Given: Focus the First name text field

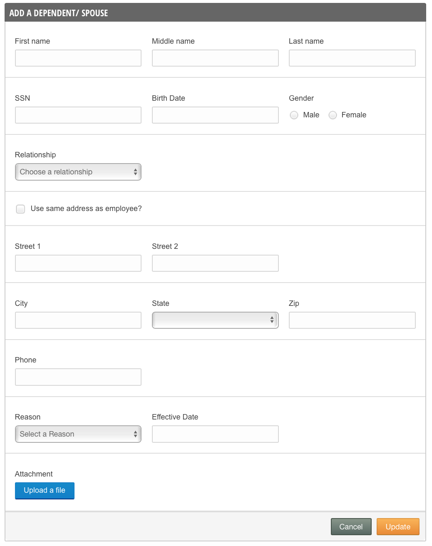Looking at the screenshot, I should 78,58.
